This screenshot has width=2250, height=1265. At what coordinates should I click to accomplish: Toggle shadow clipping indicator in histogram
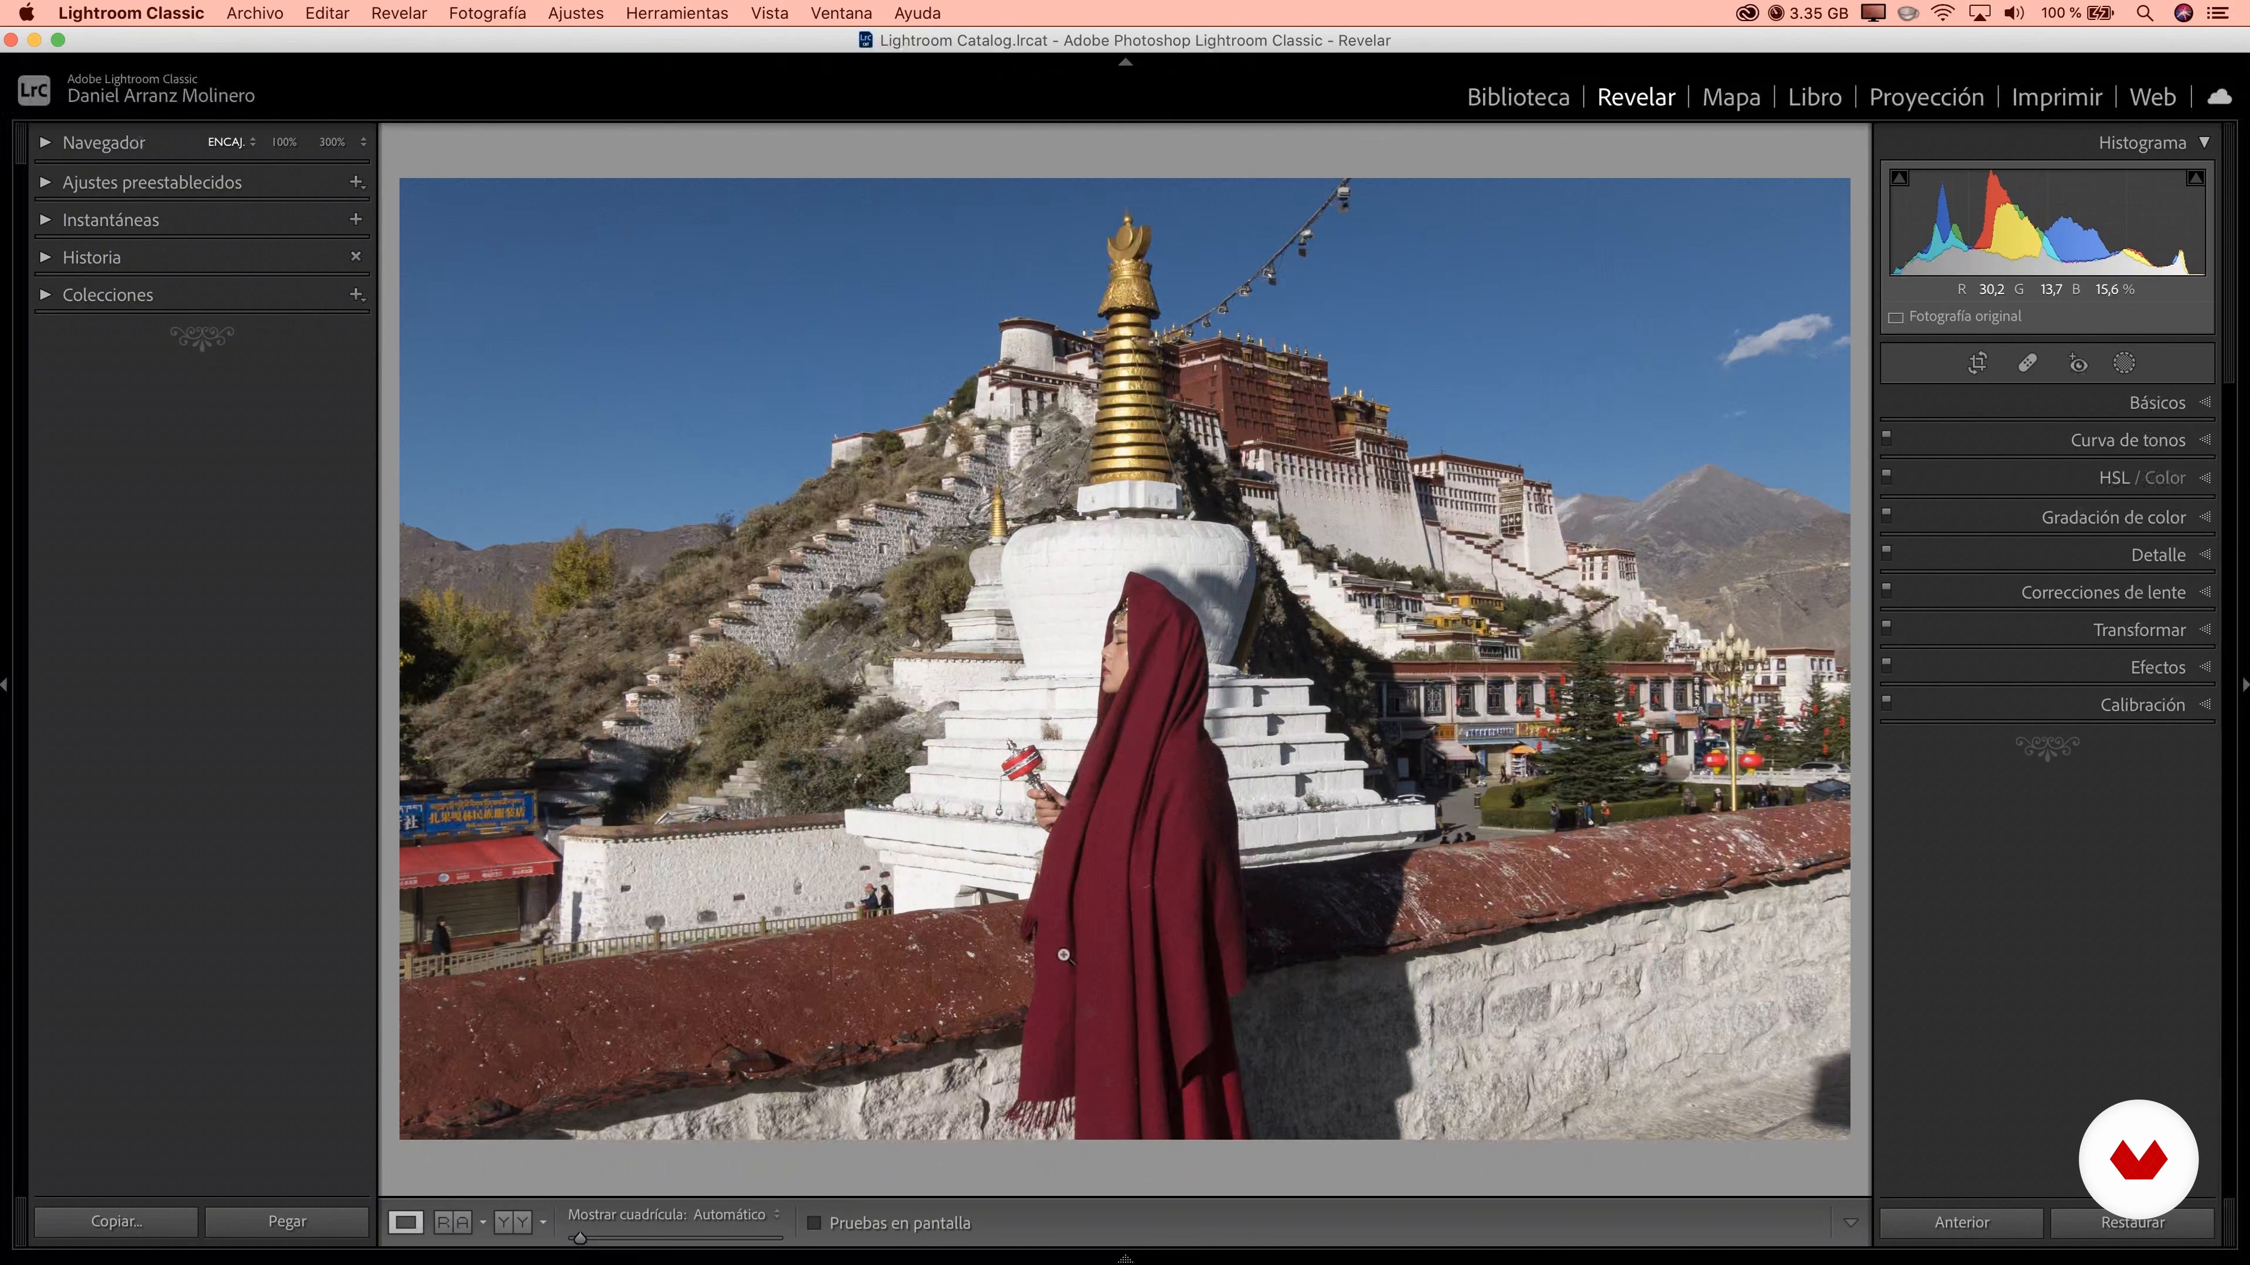pos(1900,178)
